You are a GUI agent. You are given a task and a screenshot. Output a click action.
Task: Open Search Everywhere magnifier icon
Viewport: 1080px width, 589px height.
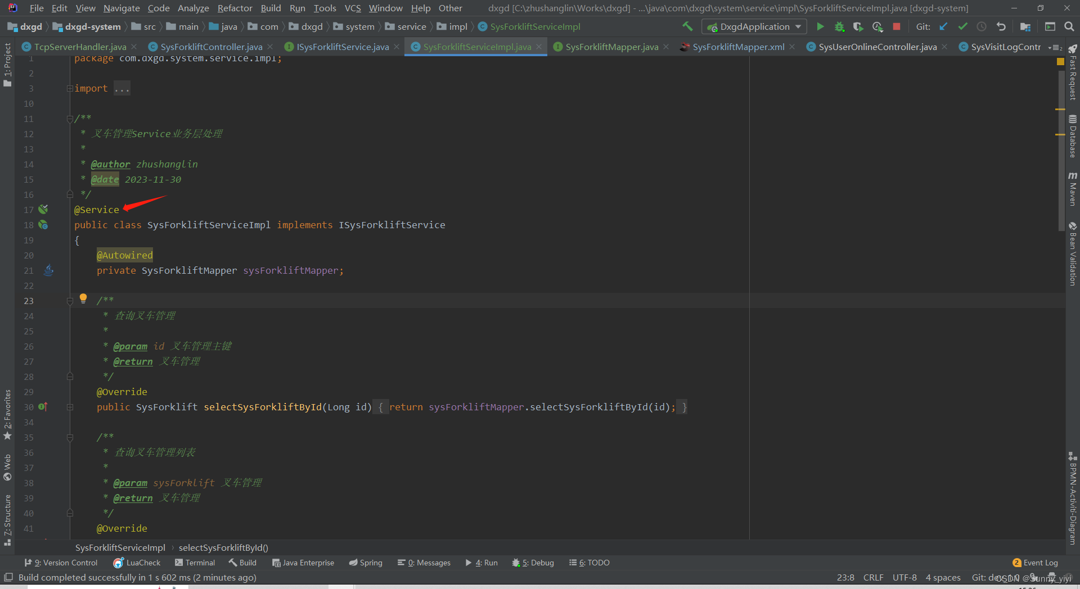[1069, 26]
